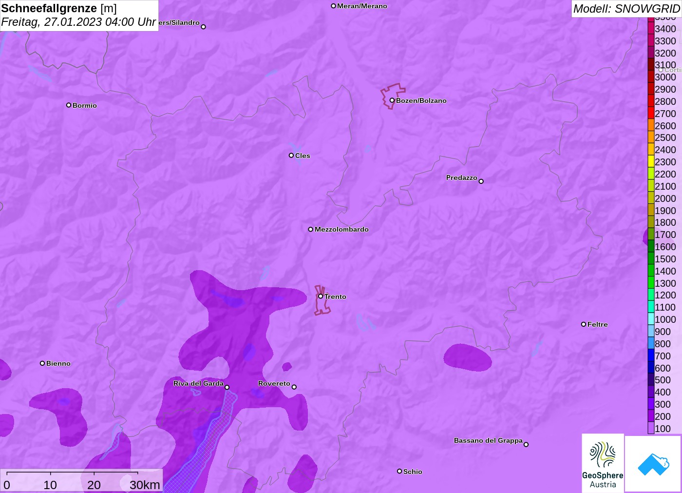The image size is (682, 493).
Task: Click the Bassano del Grappa location dot
Action: [x=526, y=444]
